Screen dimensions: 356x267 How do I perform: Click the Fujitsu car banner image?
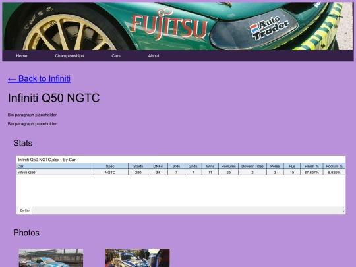point(178,26)
